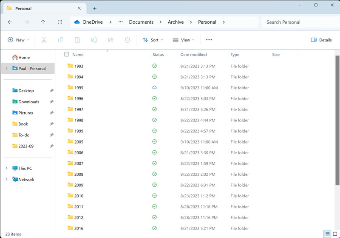
Task: Switch to large thumbnails view icon
Action: 335,234
